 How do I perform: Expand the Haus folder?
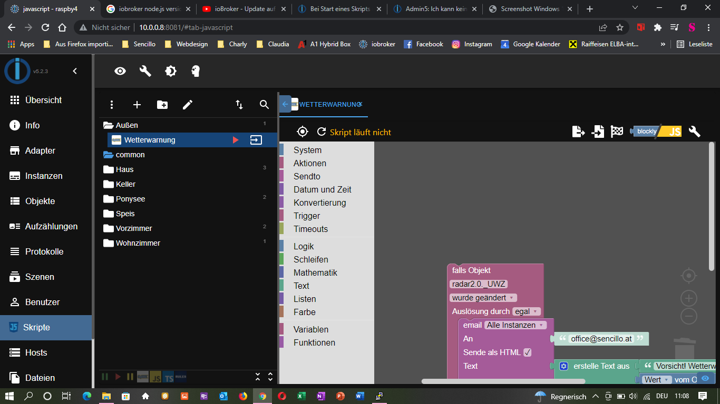[109, 169]
